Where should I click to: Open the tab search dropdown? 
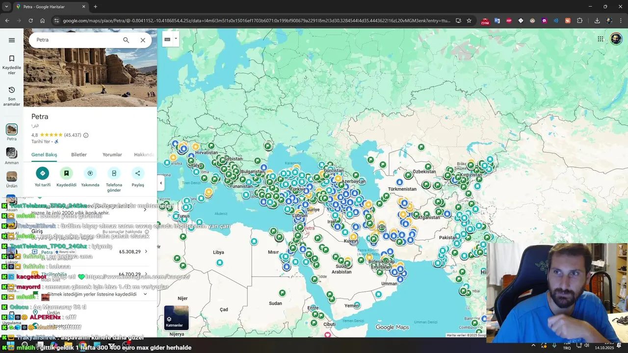(6, 6)
